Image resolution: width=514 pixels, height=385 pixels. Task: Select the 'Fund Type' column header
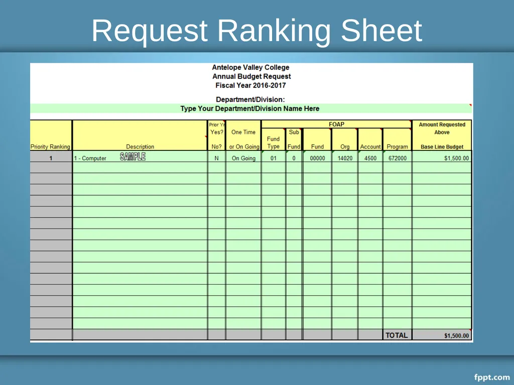coord(274,139)
